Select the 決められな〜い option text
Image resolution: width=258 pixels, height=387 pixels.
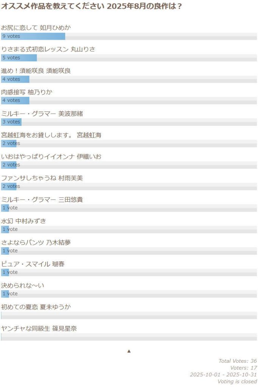[x=23, y=285]
